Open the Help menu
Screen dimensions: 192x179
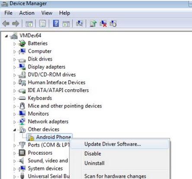pos(64,13)
